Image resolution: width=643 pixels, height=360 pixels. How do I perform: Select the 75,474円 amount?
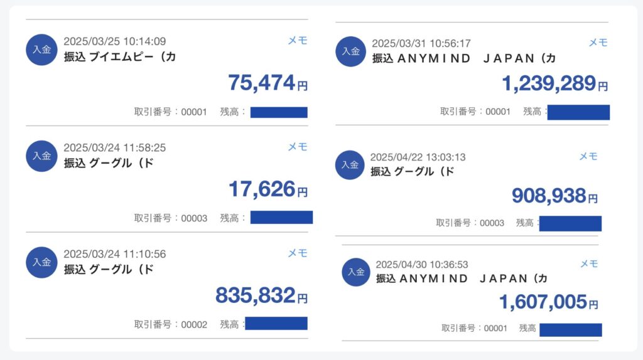pos(267,83)
